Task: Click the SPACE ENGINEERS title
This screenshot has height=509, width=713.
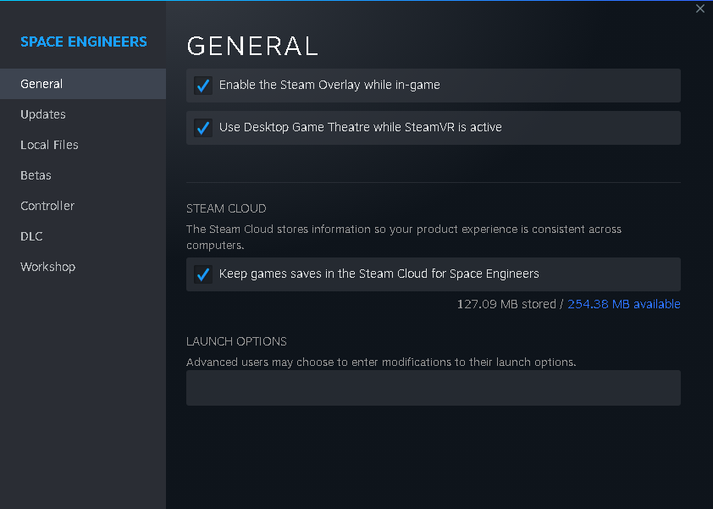Action: click(84, 41)
